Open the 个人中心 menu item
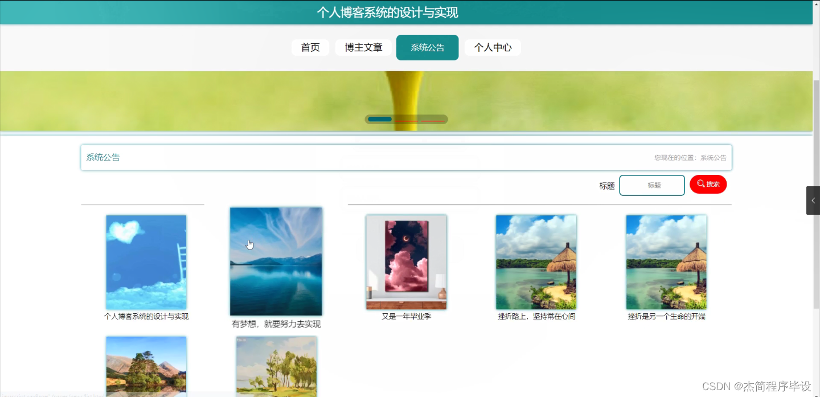The width and height of the screenshot is (820, 397). point(492,47)
